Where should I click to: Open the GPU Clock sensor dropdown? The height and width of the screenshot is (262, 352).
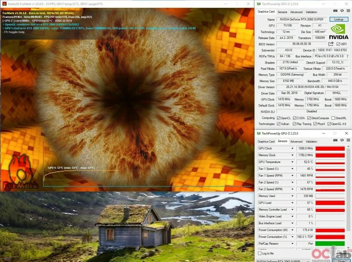coord(292,149)
